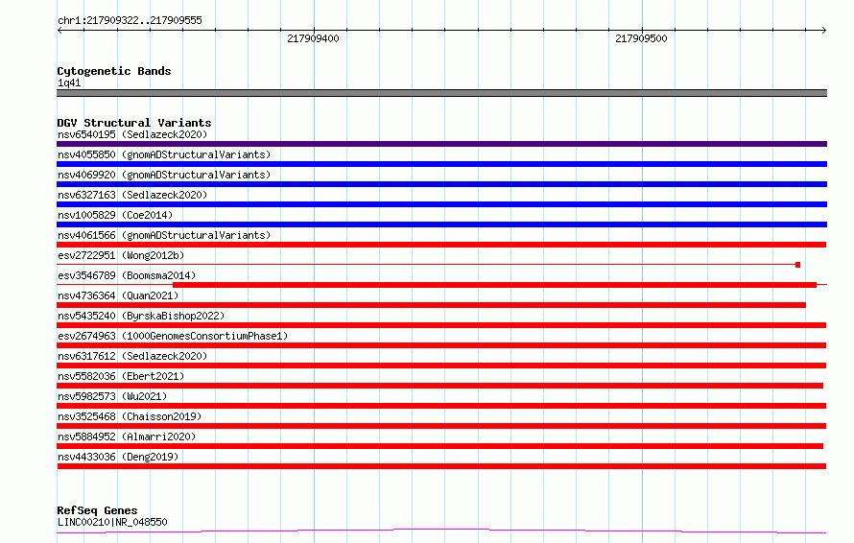Click the red nsv5435240 variant bar

click(x=441, y=325)
